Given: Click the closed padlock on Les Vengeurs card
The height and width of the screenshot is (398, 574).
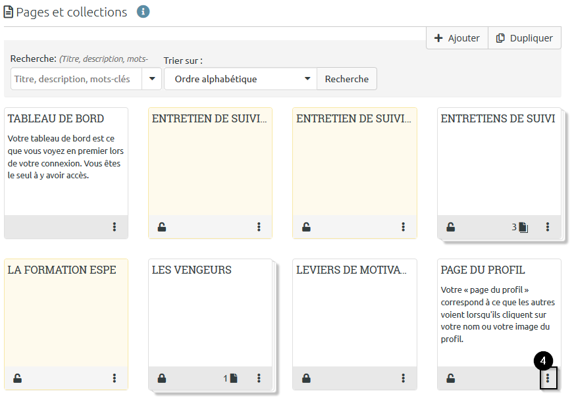Looking at the screenshot, I should click(x=162, y=378).
